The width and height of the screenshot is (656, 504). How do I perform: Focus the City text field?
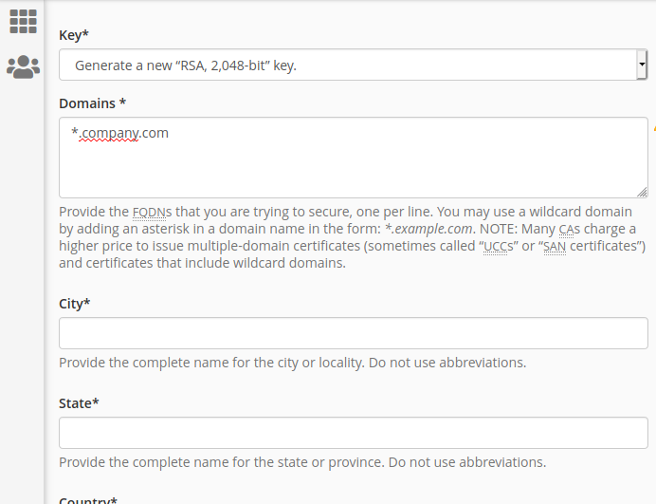click(x=353, y=333)
